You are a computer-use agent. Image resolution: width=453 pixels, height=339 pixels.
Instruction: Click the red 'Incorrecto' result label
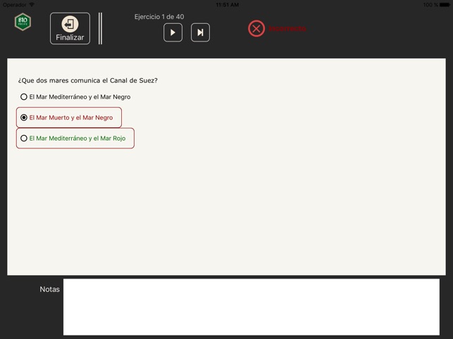pos(287,29)
